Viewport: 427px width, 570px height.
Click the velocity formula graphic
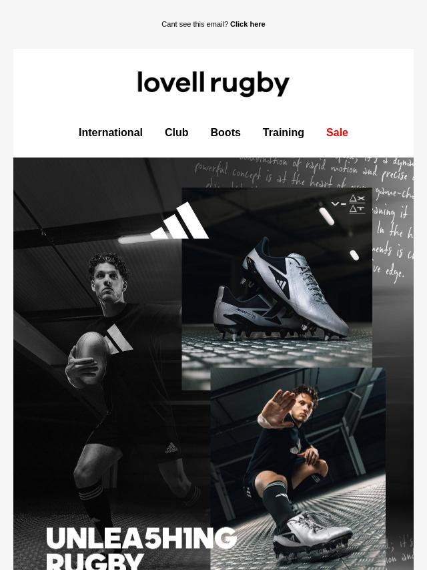[348, 204]
